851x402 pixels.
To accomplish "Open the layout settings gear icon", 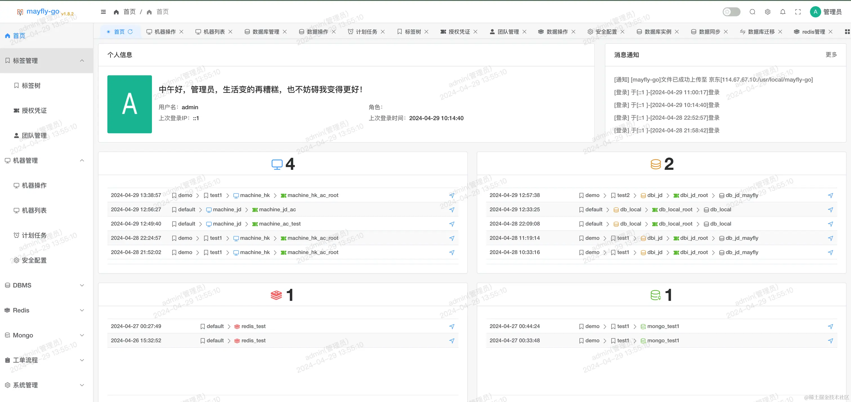I will coord(767,12).
